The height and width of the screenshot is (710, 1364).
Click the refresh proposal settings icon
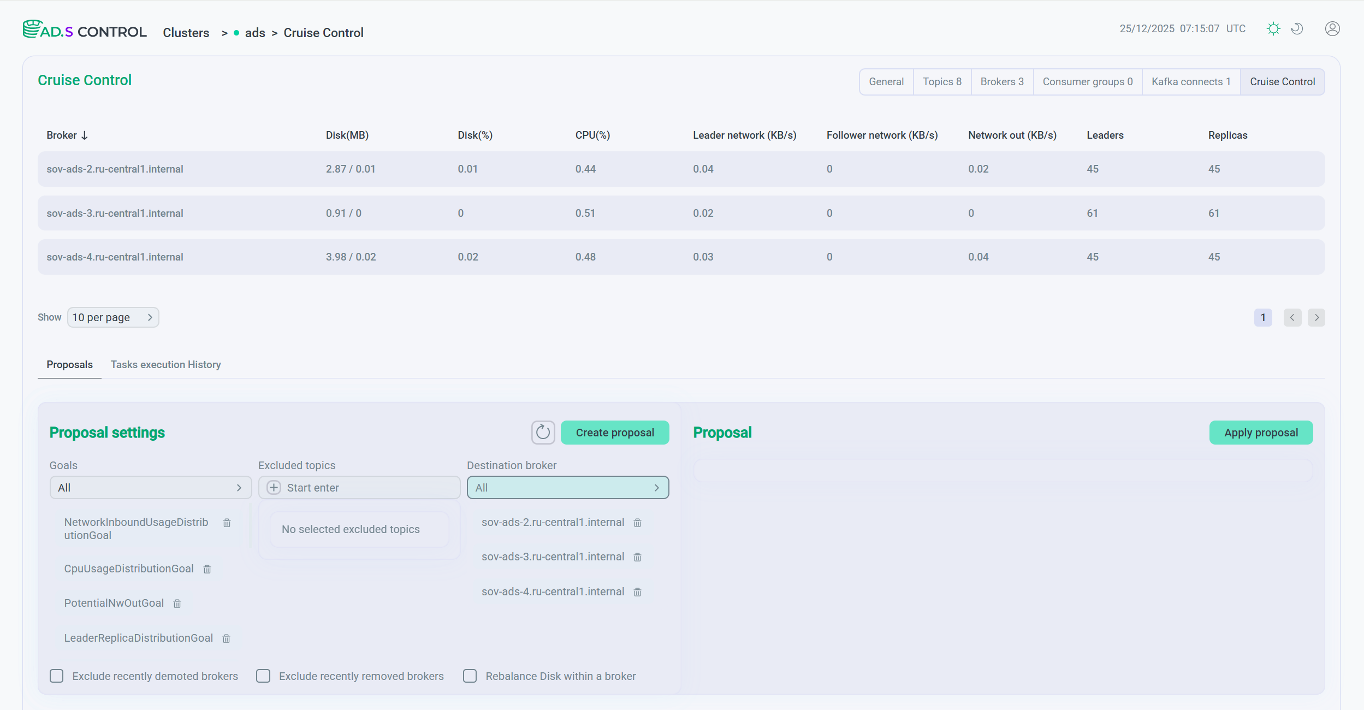(x=543, y=433)
